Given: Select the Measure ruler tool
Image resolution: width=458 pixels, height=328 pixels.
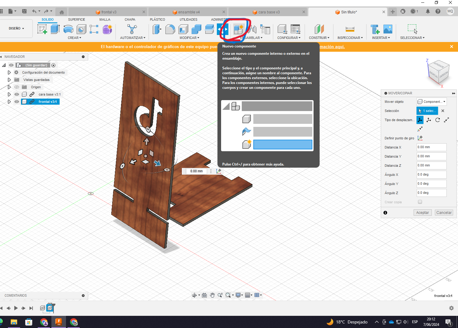Looking at the screenshot, I should 350,29.
